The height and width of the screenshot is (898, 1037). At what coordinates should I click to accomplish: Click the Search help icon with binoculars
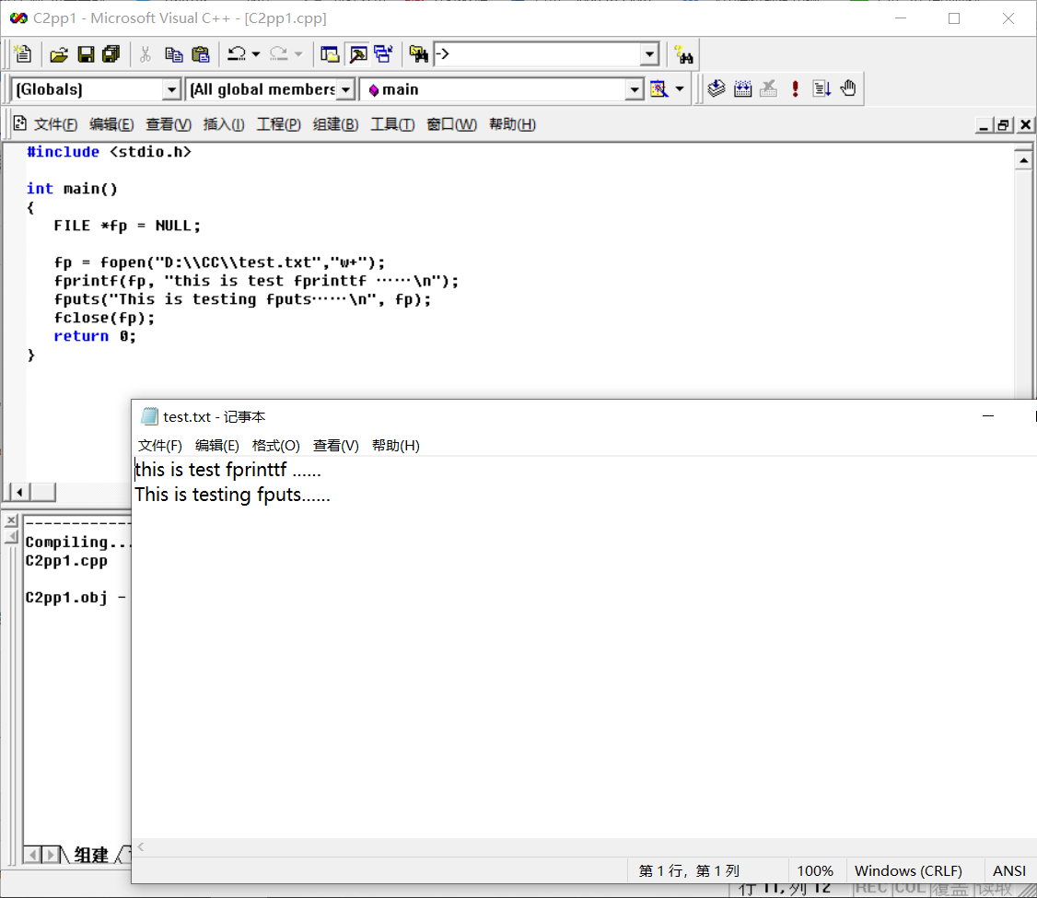(683, 54)
